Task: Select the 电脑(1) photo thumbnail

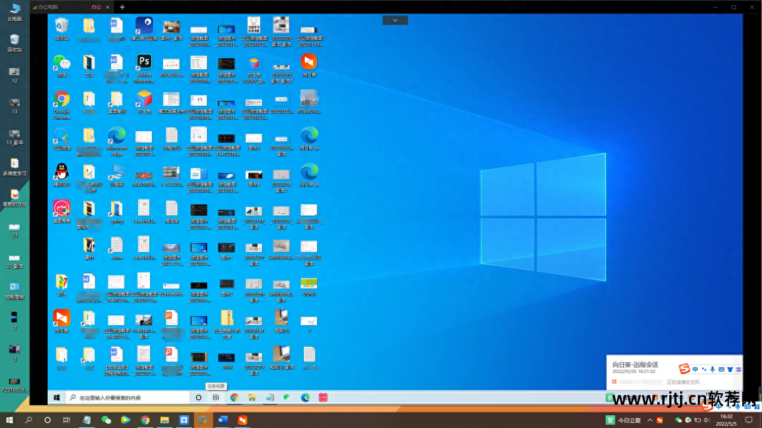Action: [x=281, y=321]
